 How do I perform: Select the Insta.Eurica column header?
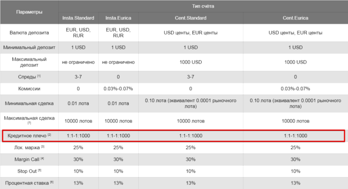(x=118, y=18)
